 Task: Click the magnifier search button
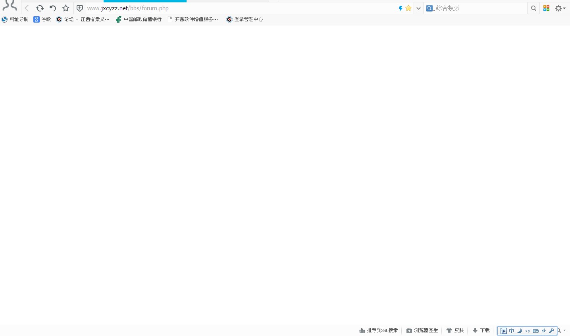[533, 8]
